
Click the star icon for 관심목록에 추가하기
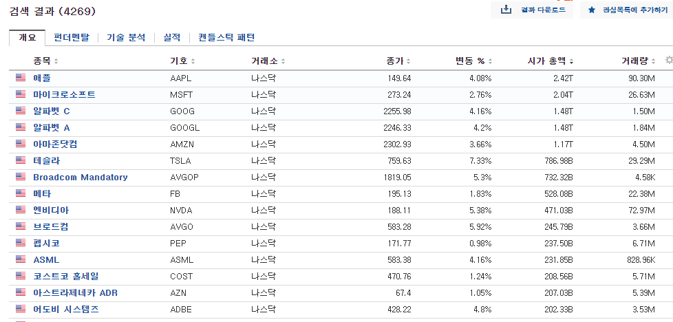click(592, 10)
